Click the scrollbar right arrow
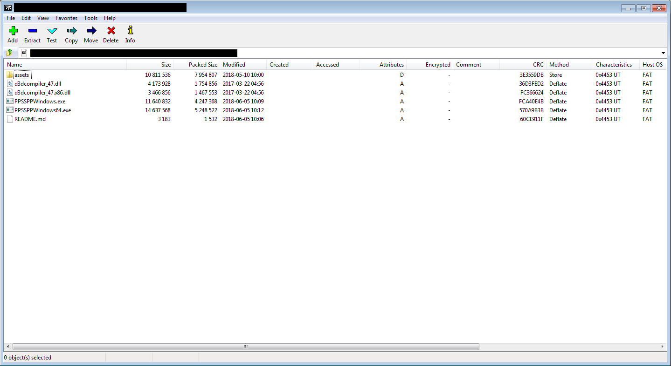The image size is (671, 366). coord(663,347)
